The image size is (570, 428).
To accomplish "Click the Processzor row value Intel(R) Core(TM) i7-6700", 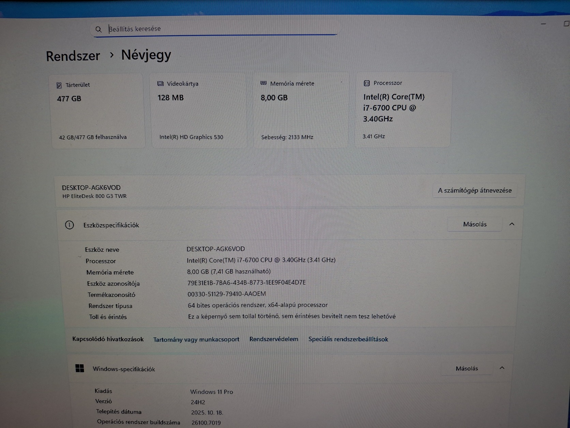I will 261,260.
